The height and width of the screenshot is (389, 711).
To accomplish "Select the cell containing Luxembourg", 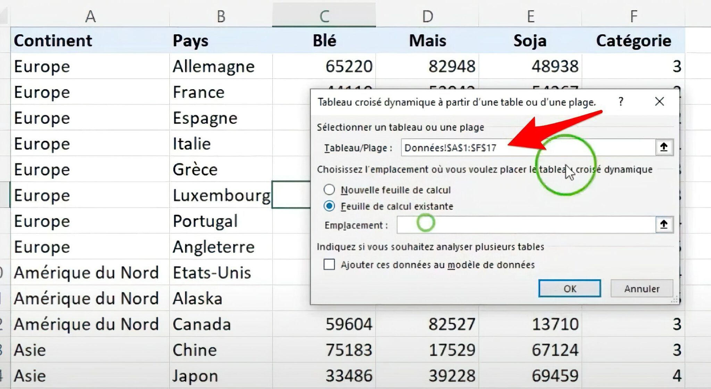I will click(221, 195).
